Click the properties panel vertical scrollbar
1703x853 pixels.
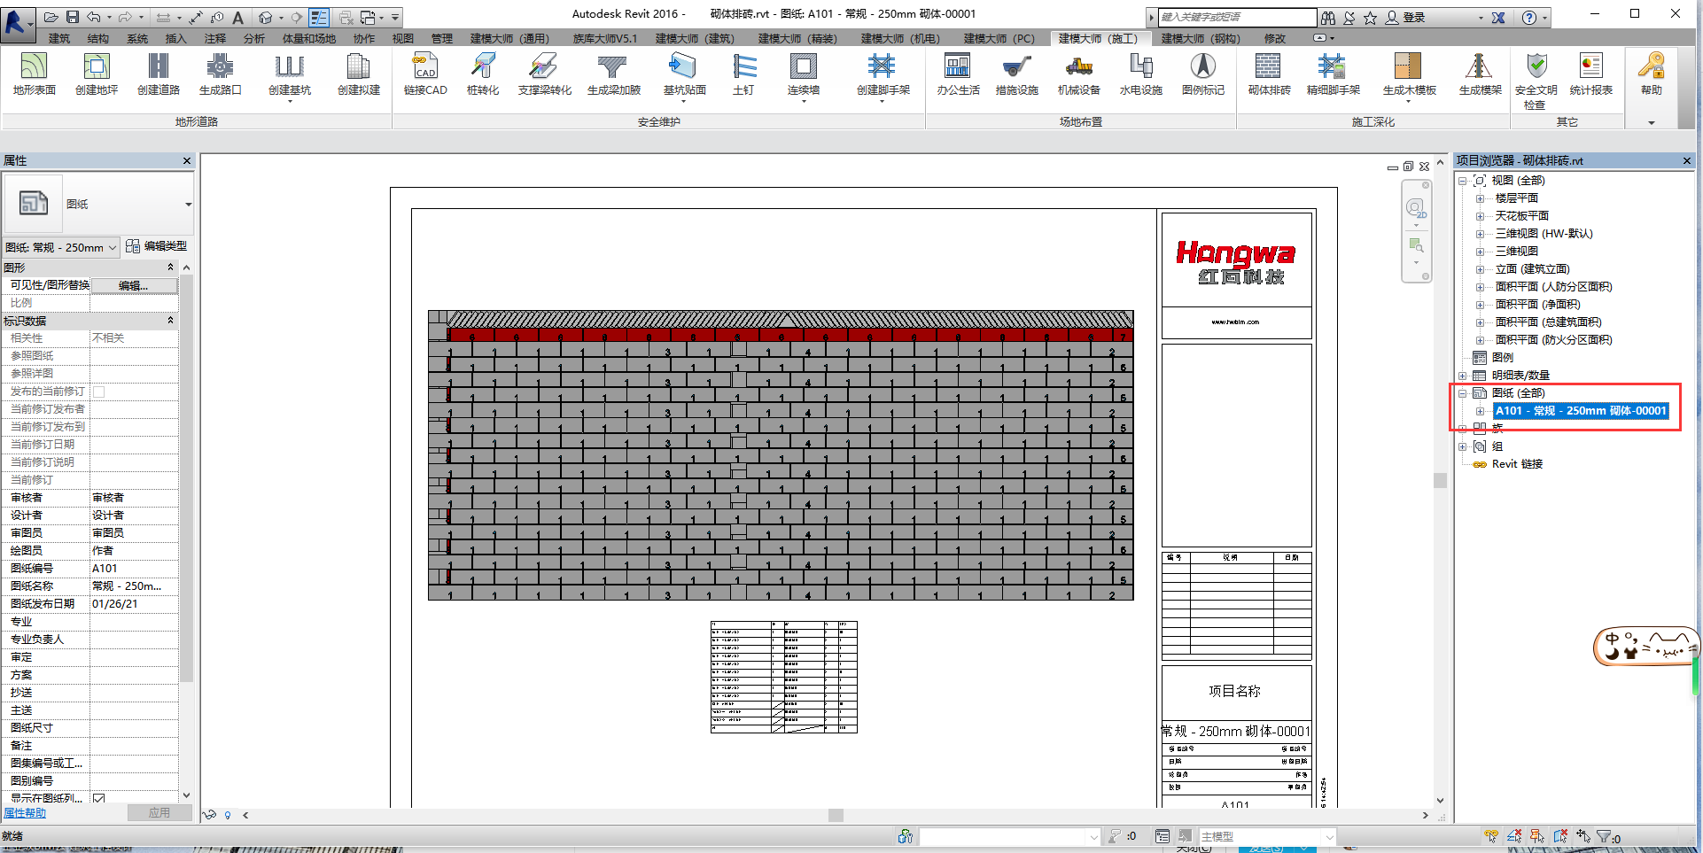(x=186, y=478)
